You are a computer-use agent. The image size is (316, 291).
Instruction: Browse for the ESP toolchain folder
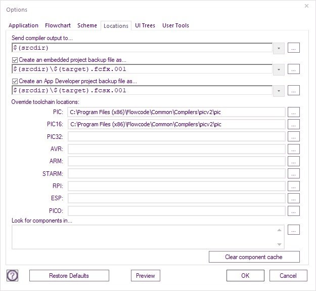pyautogui.click(x=294, y=198)
